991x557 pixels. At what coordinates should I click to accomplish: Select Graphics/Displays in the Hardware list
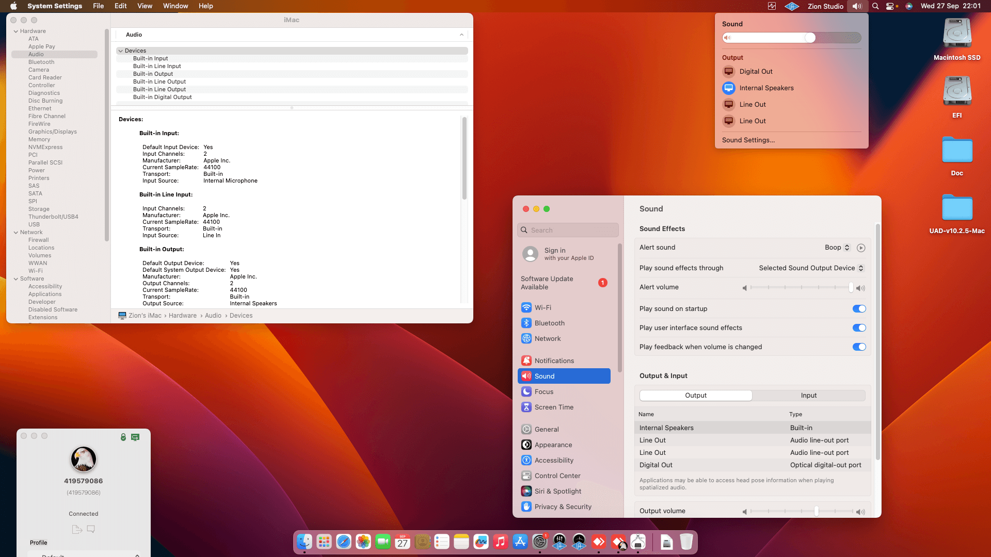[x=53, y=132]
